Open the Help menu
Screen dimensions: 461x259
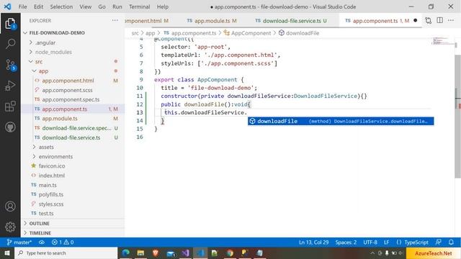pos(162,6)
